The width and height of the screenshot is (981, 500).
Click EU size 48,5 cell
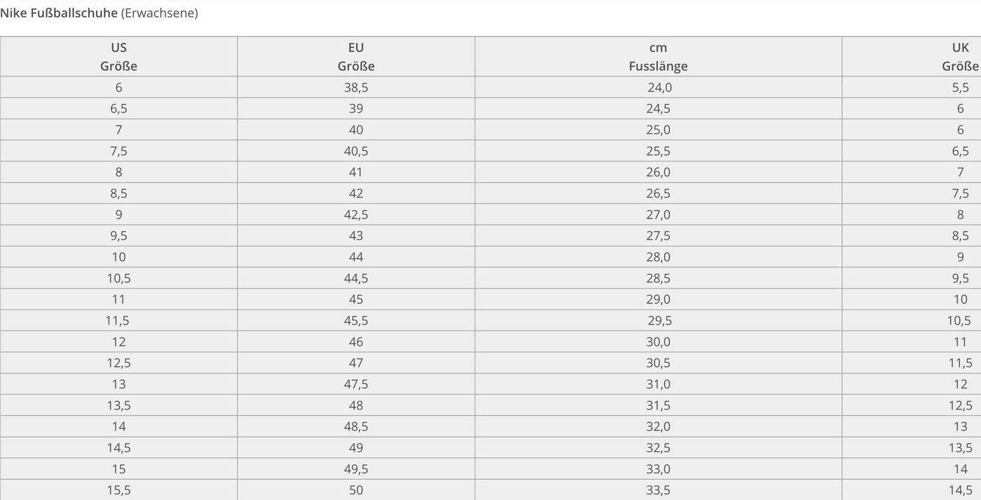pyautogui.click(x=356, y=426)
